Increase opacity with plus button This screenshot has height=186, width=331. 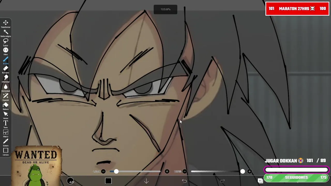coord(249,171)
